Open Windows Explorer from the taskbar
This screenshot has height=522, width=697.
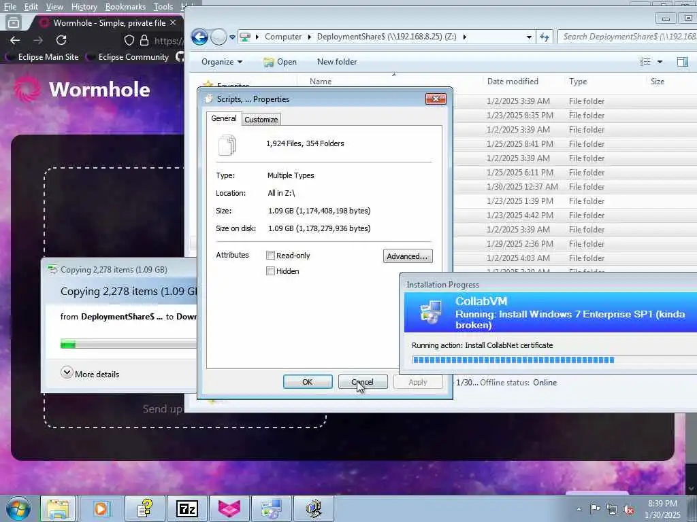click(59, 508)
